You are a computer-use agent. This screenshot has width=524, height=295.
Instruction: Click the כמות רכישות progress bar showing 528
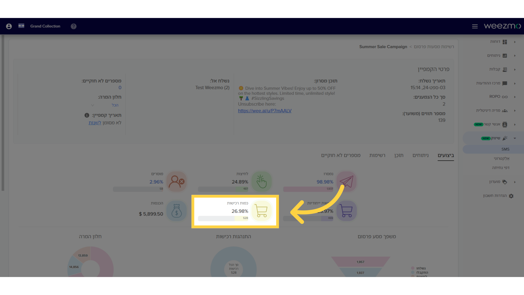pos(223,218)
